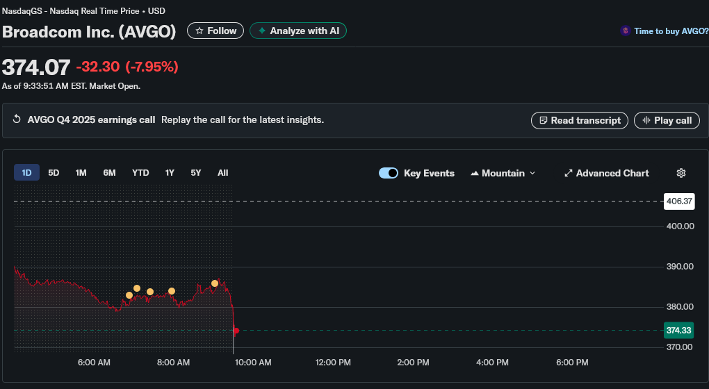Switch chart to YTD range
The image size is (709, 389).
click(140, 172)
